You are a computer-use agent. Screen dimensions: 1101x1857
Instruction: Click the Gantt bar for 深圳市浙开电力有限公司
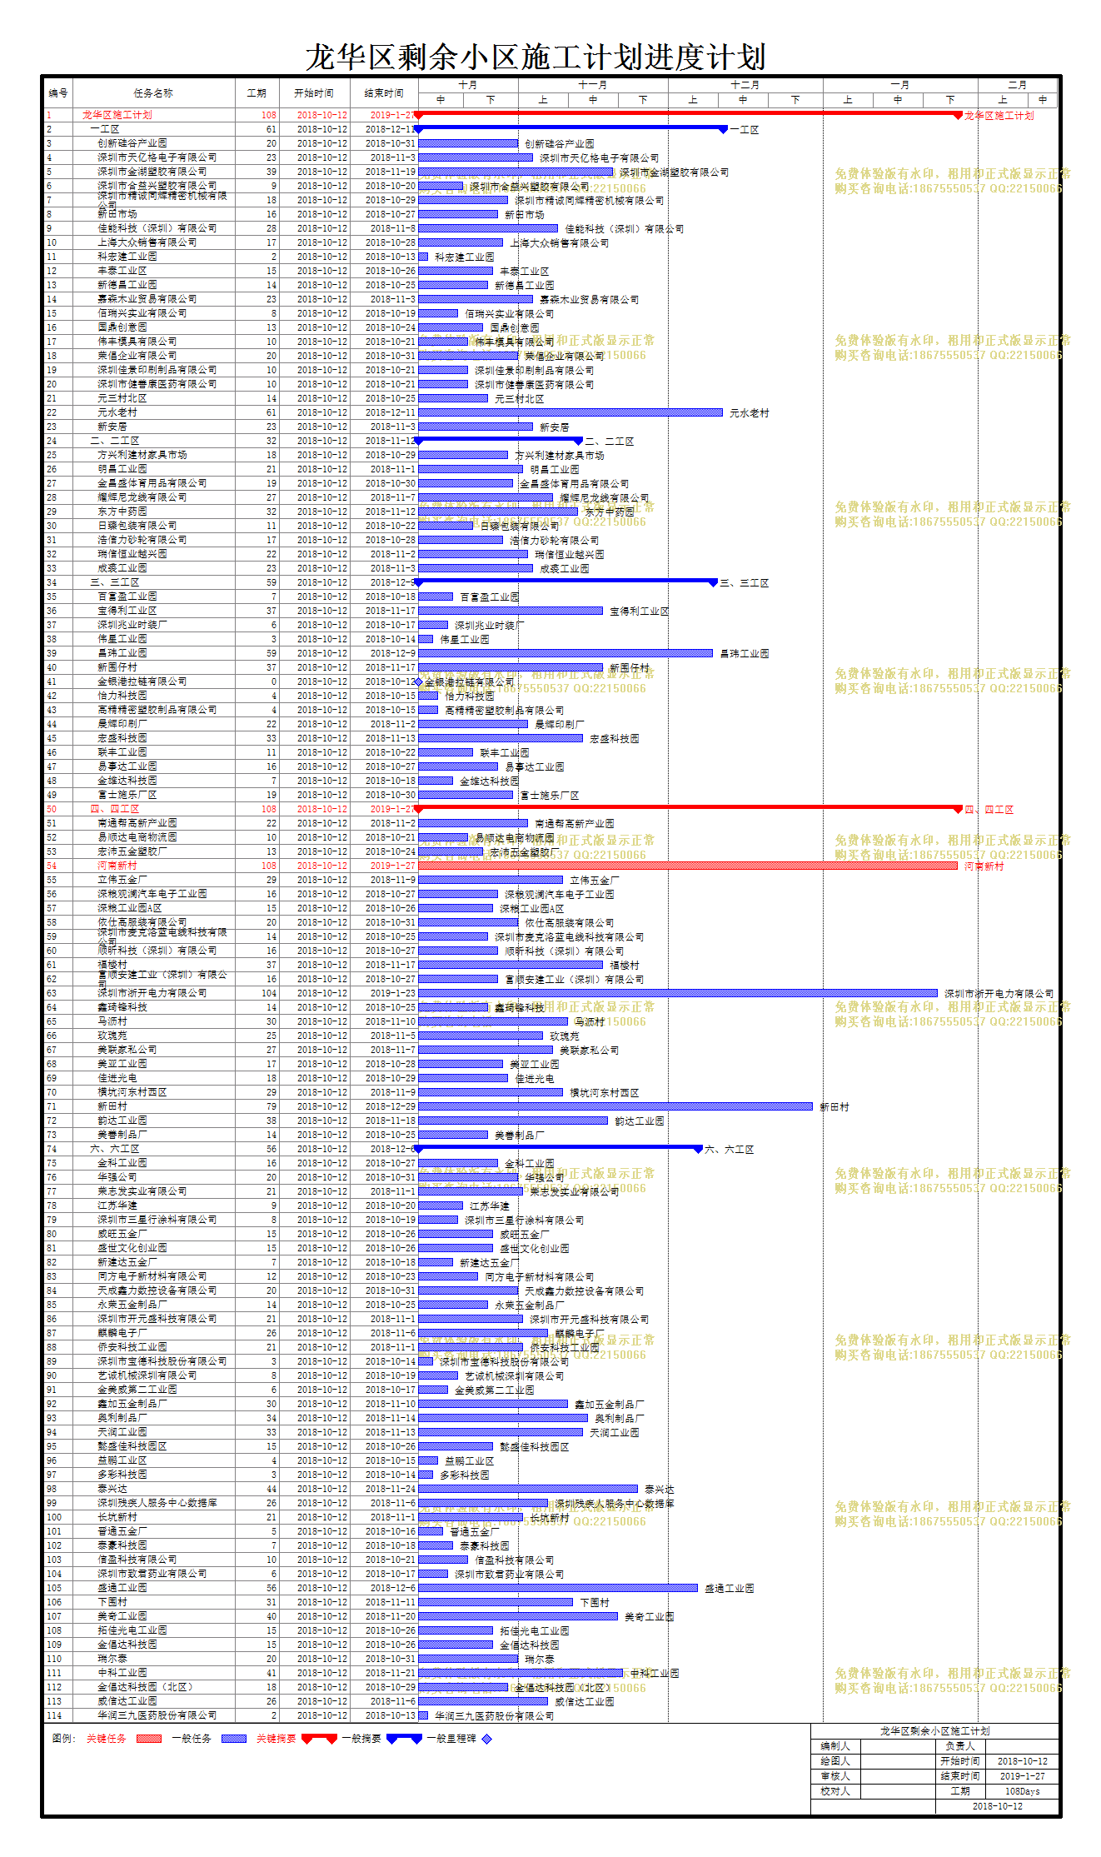tap(678, 993)
